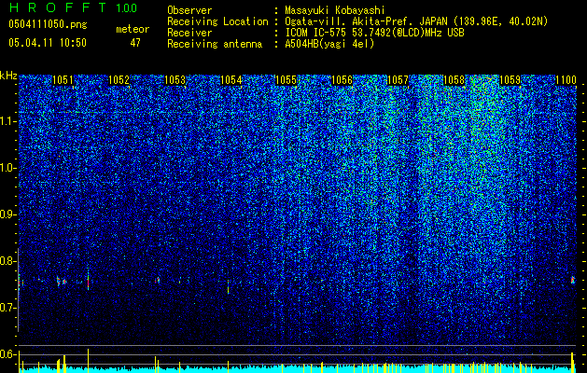Click the kHz axis unit label
Viewport: 587px width, 373px height.
coord(8,76)
